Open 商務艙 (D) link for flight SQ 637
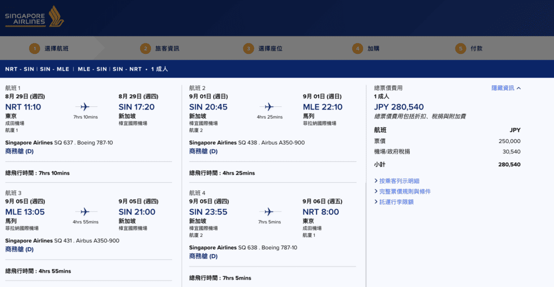This screenshot has width=554, height=287. [19, 151]
